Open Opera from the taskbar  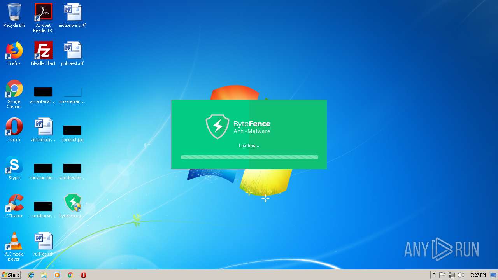(83, 275)
